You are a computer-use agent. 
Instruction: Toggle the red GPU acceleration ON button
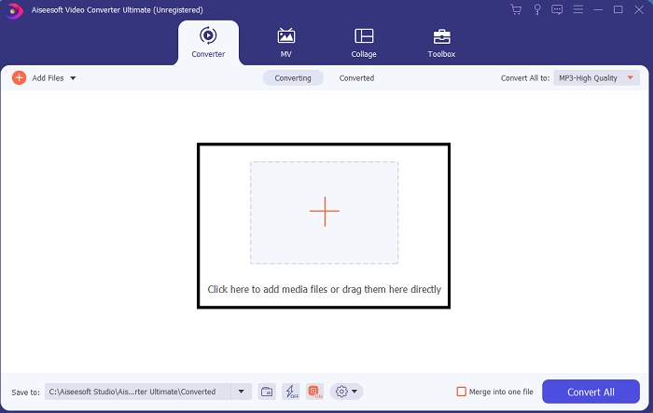(x=314, y=392)
